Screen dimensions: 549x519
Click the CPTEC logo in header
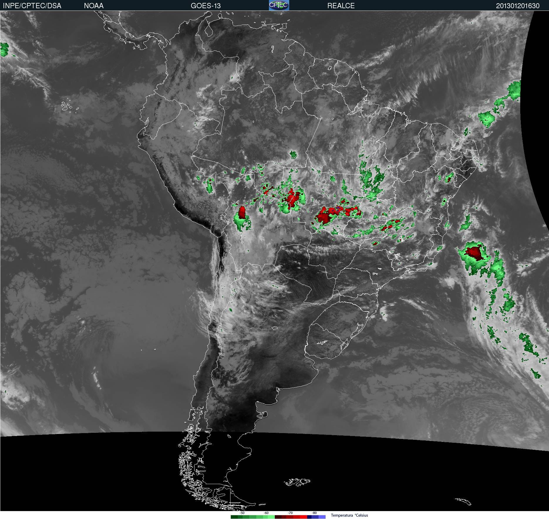pyautogui.click(x=279, y=5)
